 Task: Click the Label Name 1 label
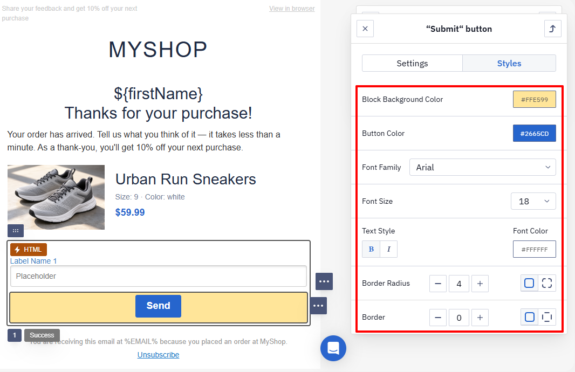point(33,261)
